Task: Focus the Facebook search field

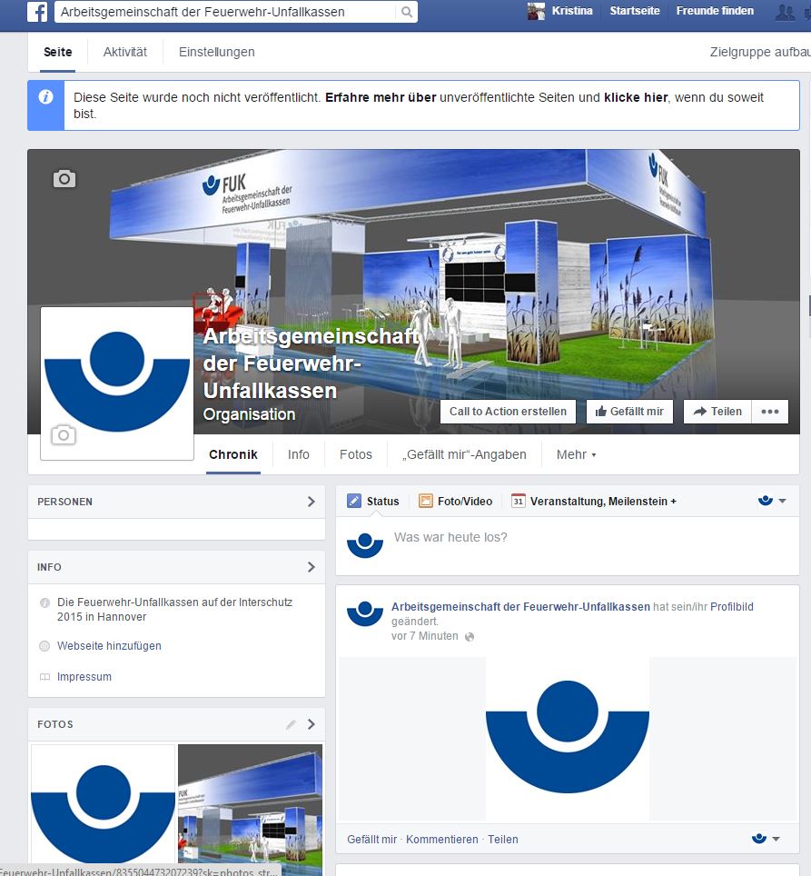Action: click(227, 12)
